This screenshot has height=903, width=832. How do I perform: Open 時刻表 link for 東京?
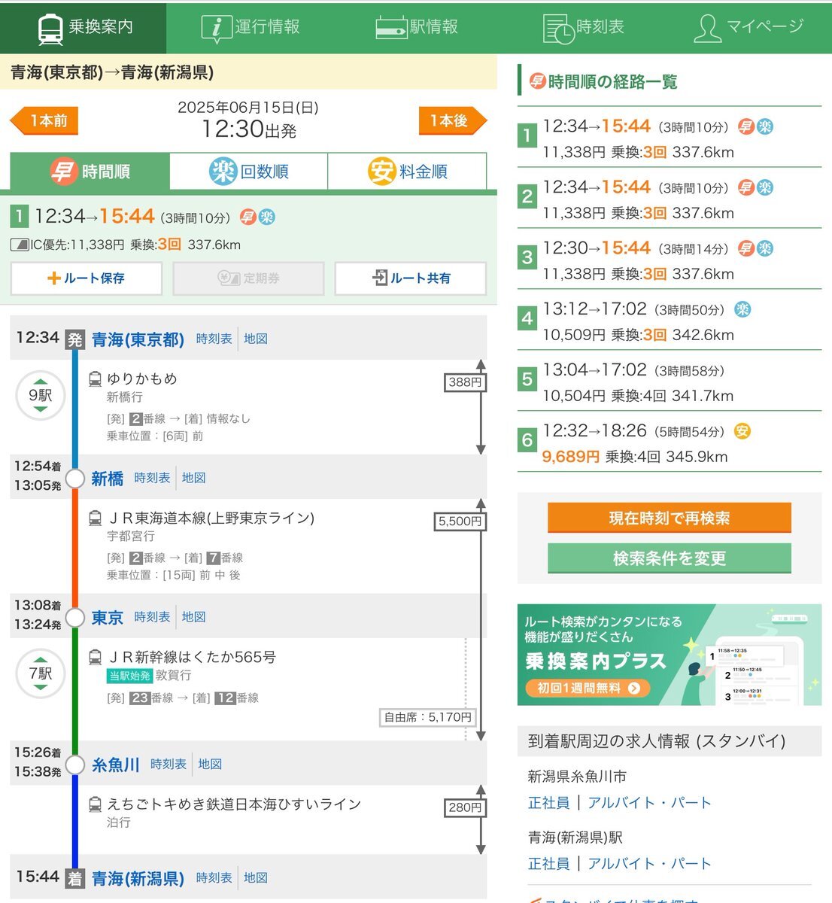[153, 617]
